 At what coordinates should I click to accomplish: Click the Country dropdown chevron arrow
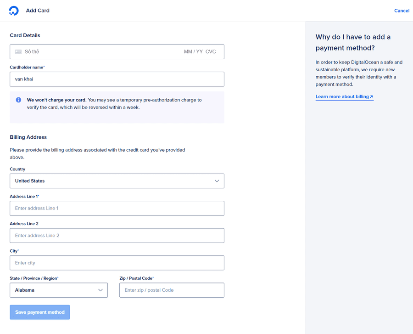pyautogui.click(x=217, y=181)
